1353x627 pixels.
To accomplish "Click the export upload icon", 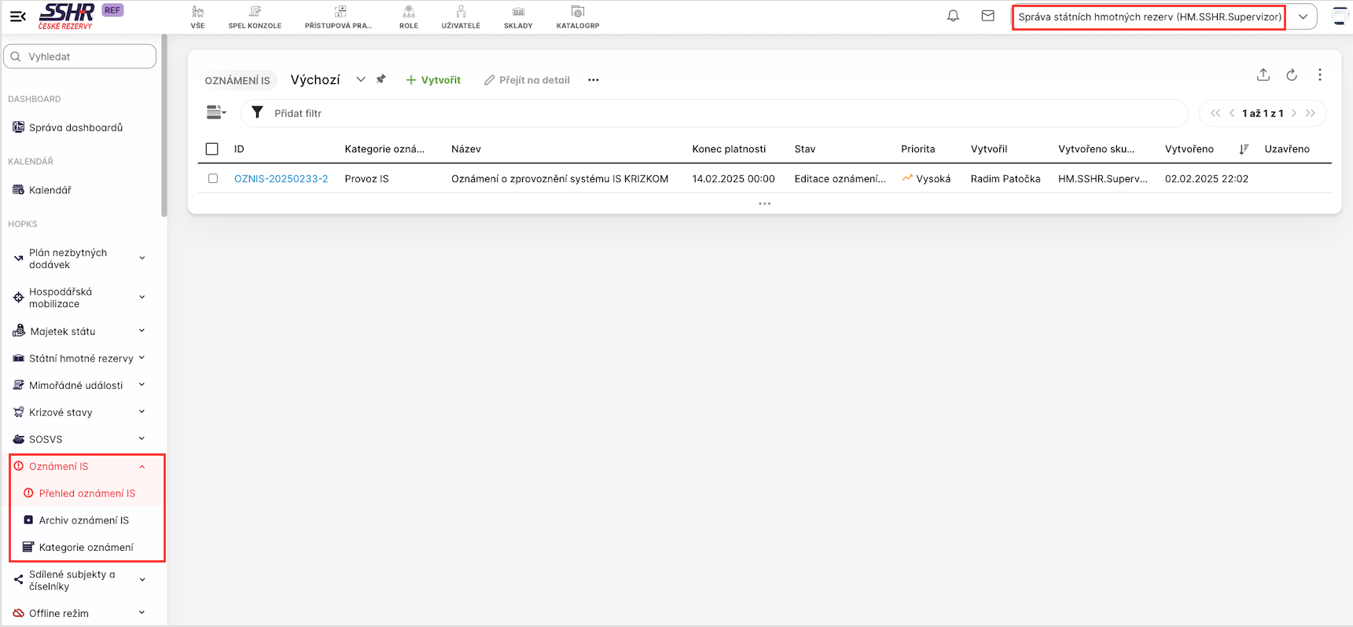I will pos(1263,75).
